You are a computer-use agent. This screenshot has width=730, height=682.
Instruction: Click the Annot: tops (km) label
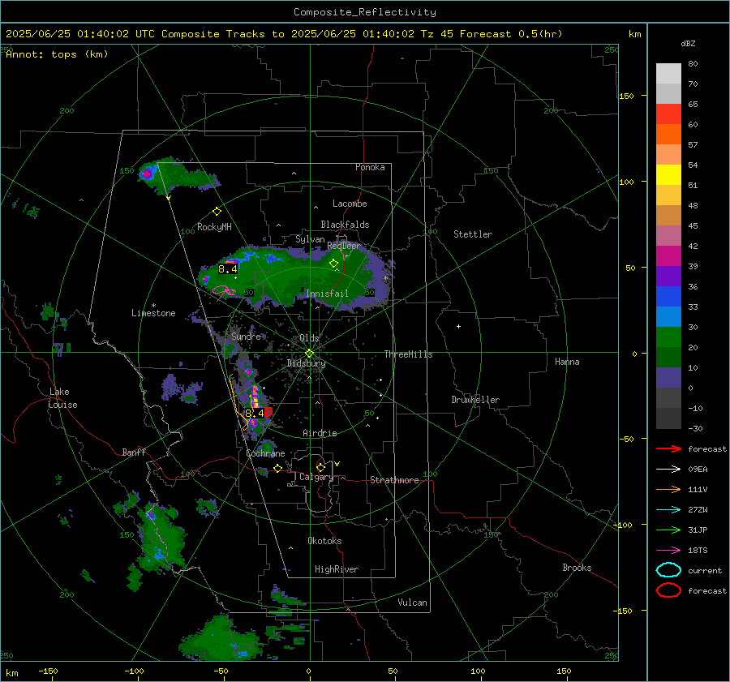(57, 54)
